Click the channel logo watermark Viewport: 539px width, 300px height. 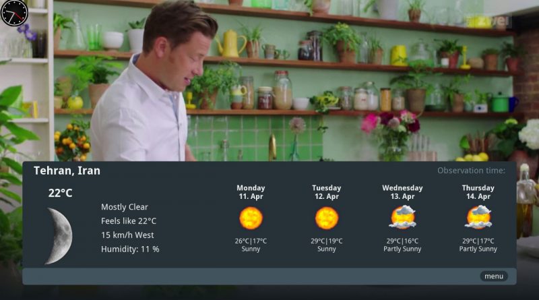point(488,22)
